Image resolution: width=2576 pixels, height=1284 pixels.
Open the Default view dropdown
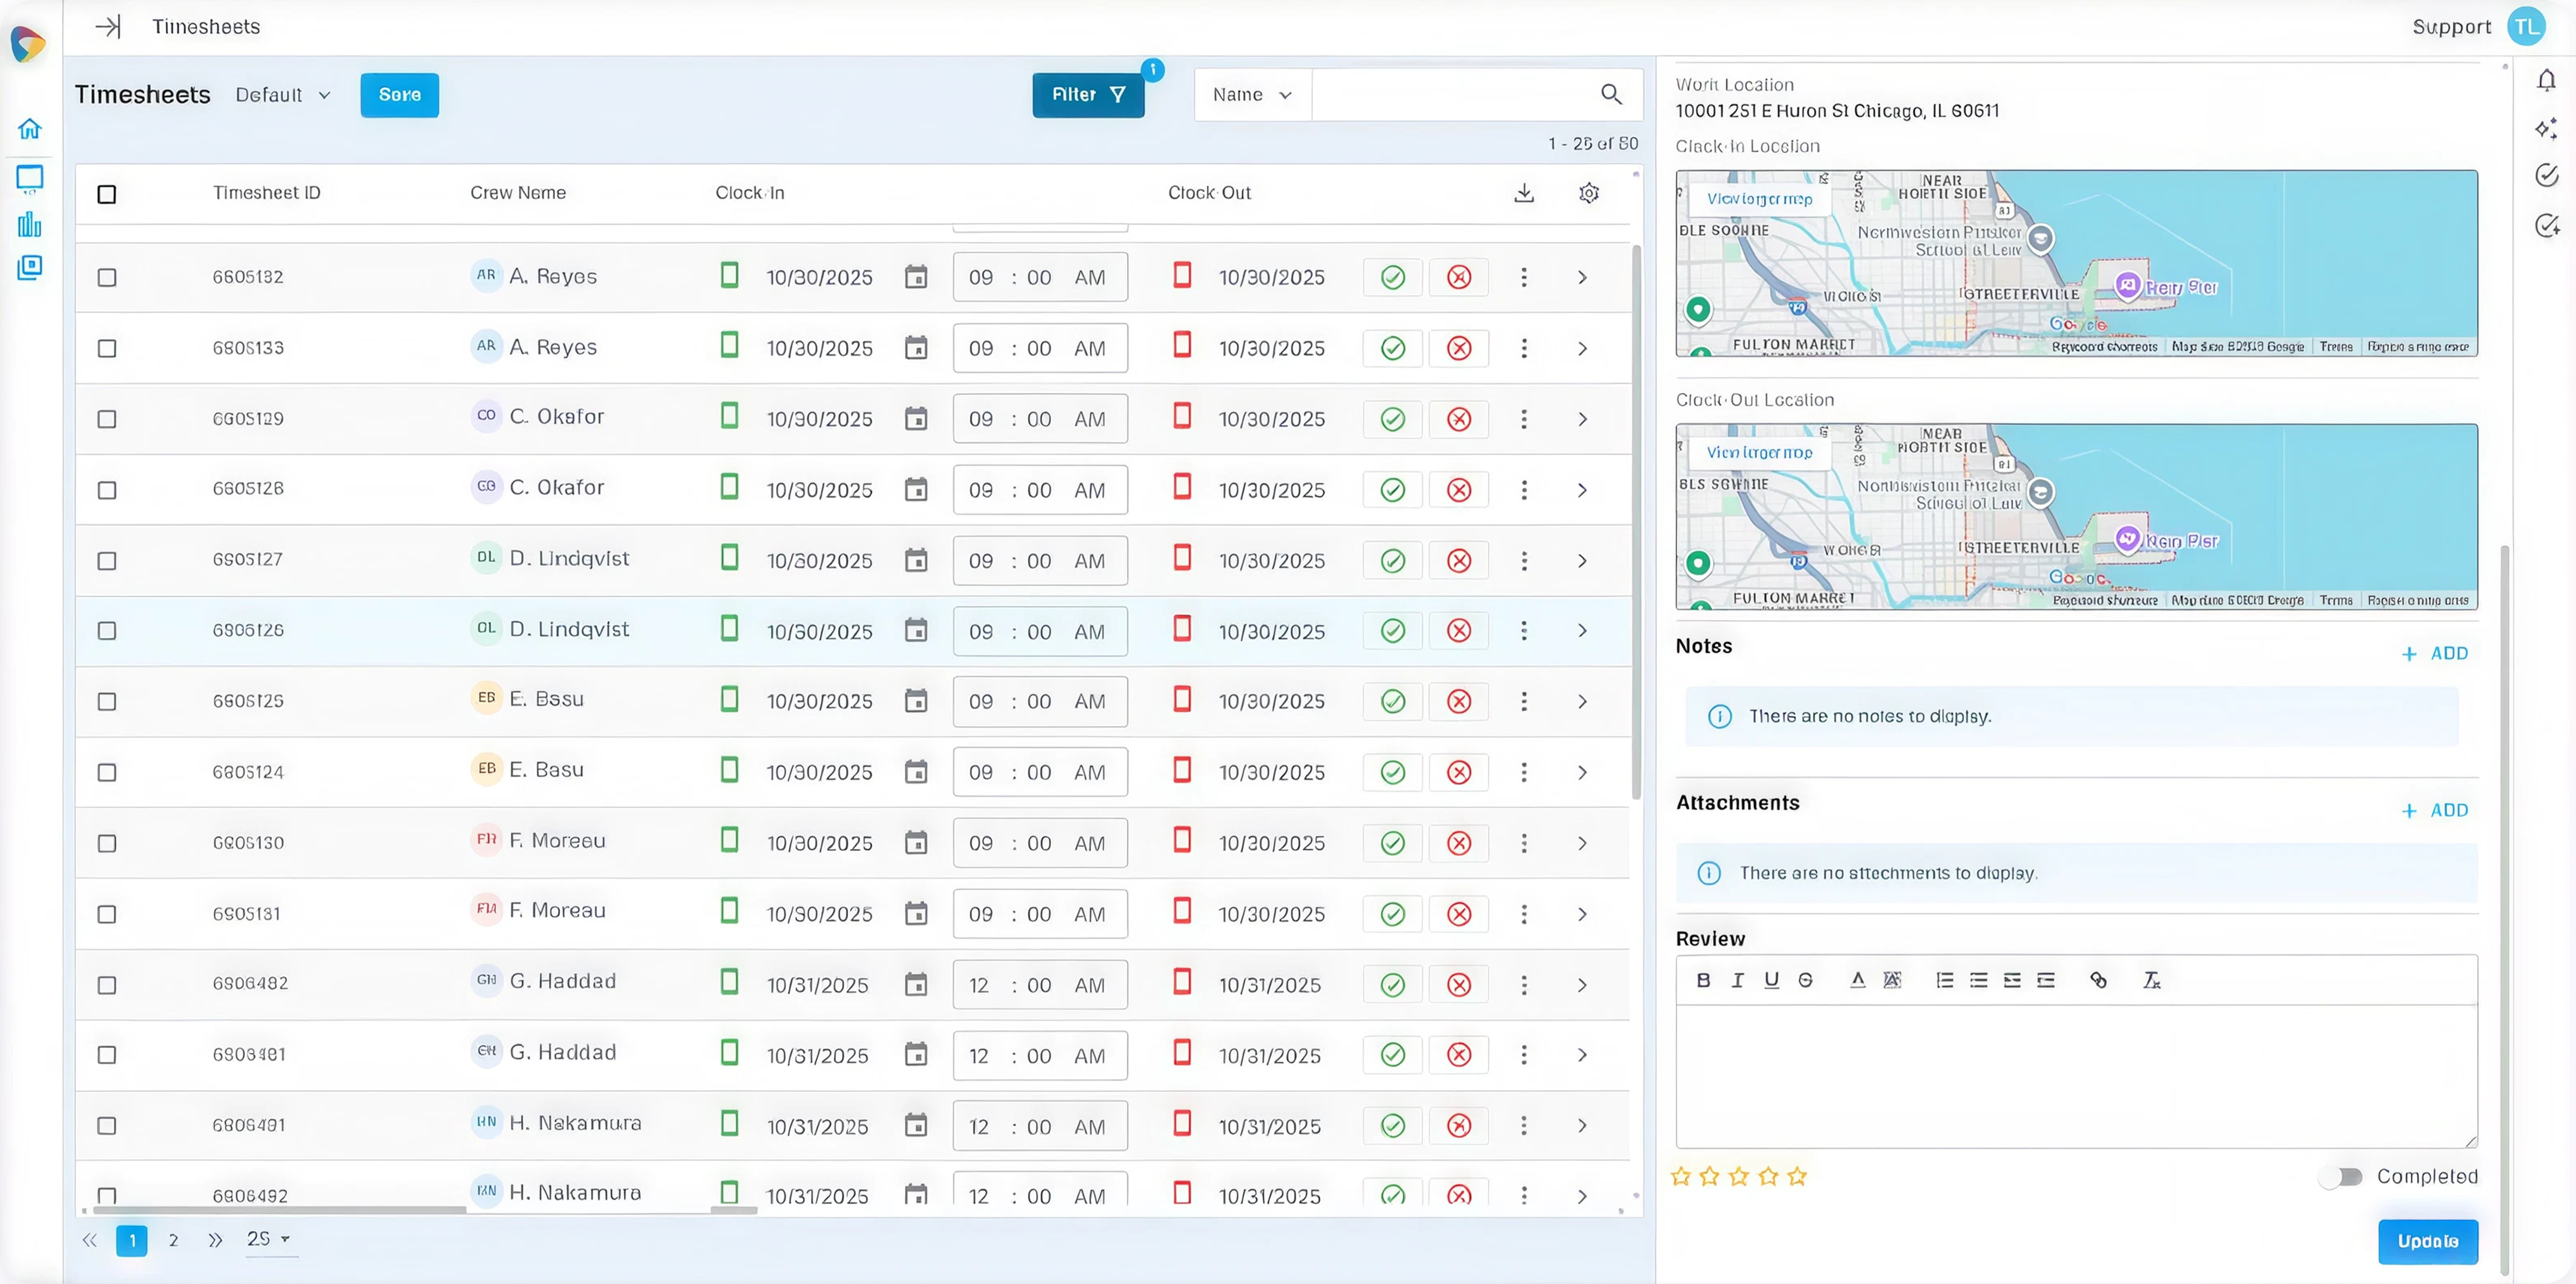click(283, 95)
